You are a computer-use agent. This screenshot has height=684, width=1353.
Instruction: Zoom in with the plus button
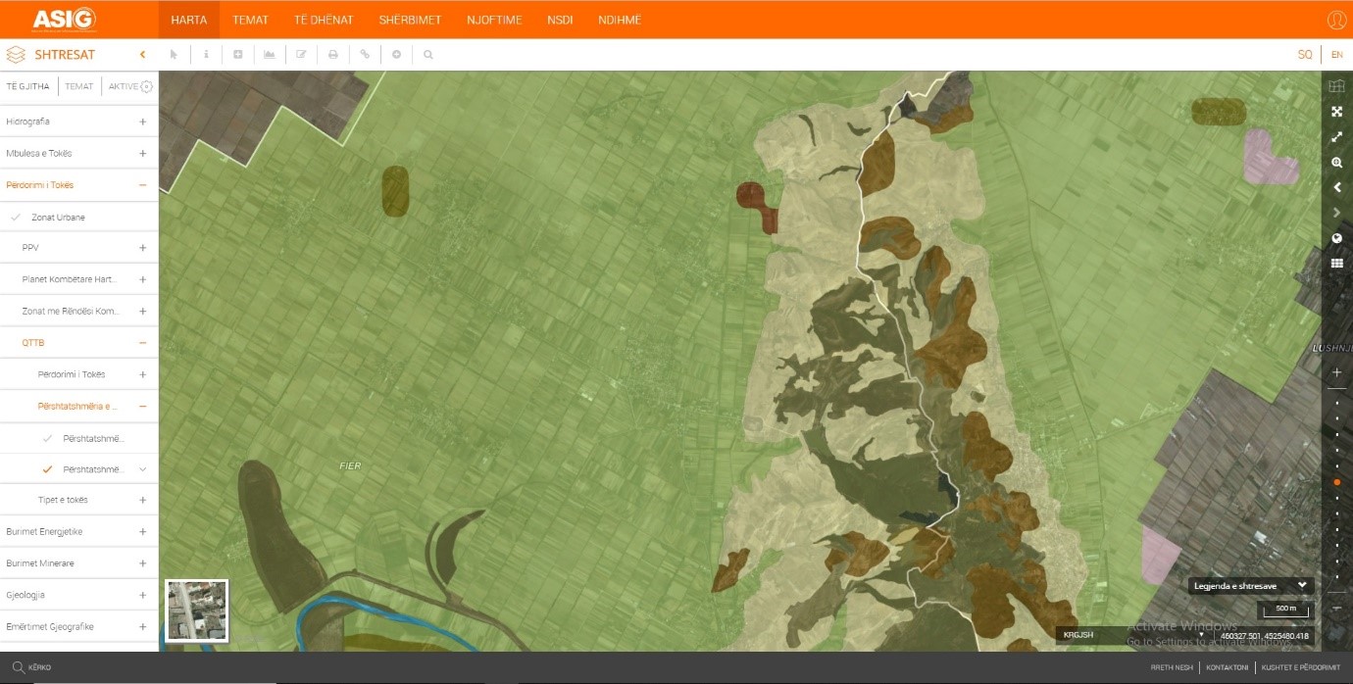pyautogui.click(x=1336, y=372)
